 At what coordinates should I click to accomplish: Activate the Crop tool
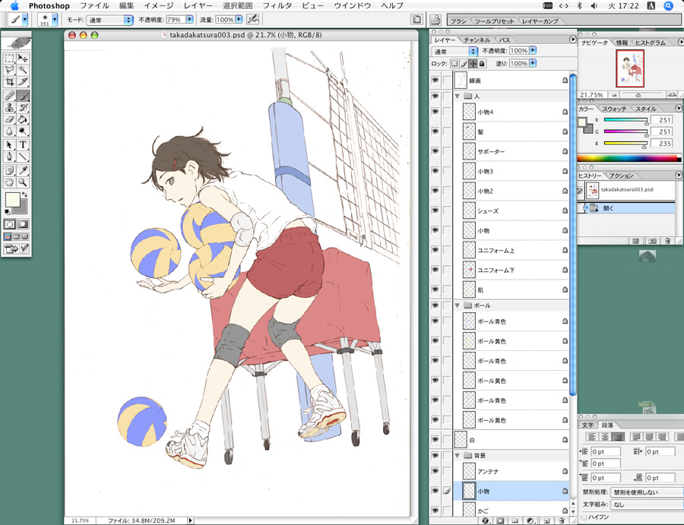[x=10, y=81]
